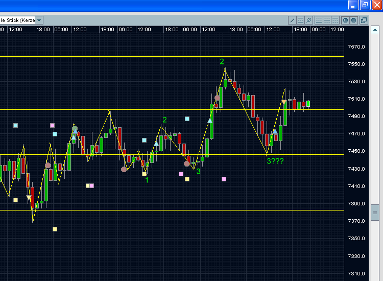This screenshot has width=383, height=281.
Task: Click the dropdown arrow beside Candle Stick
Action: point(39,20)
